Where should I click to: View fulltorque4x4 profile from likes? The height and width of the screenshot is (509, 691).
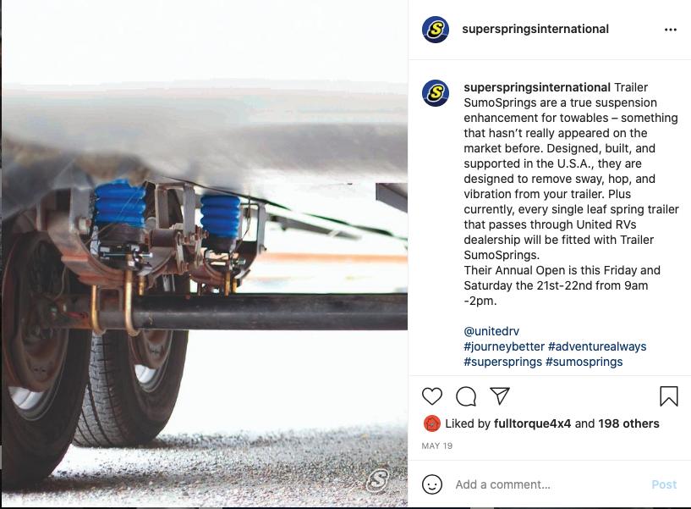coord(532,423)
